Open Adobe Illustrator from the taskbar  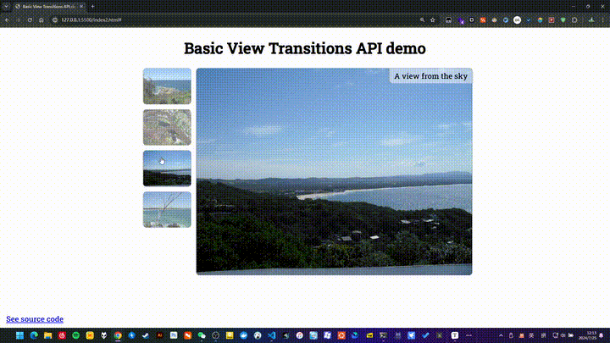coord(158,335)
